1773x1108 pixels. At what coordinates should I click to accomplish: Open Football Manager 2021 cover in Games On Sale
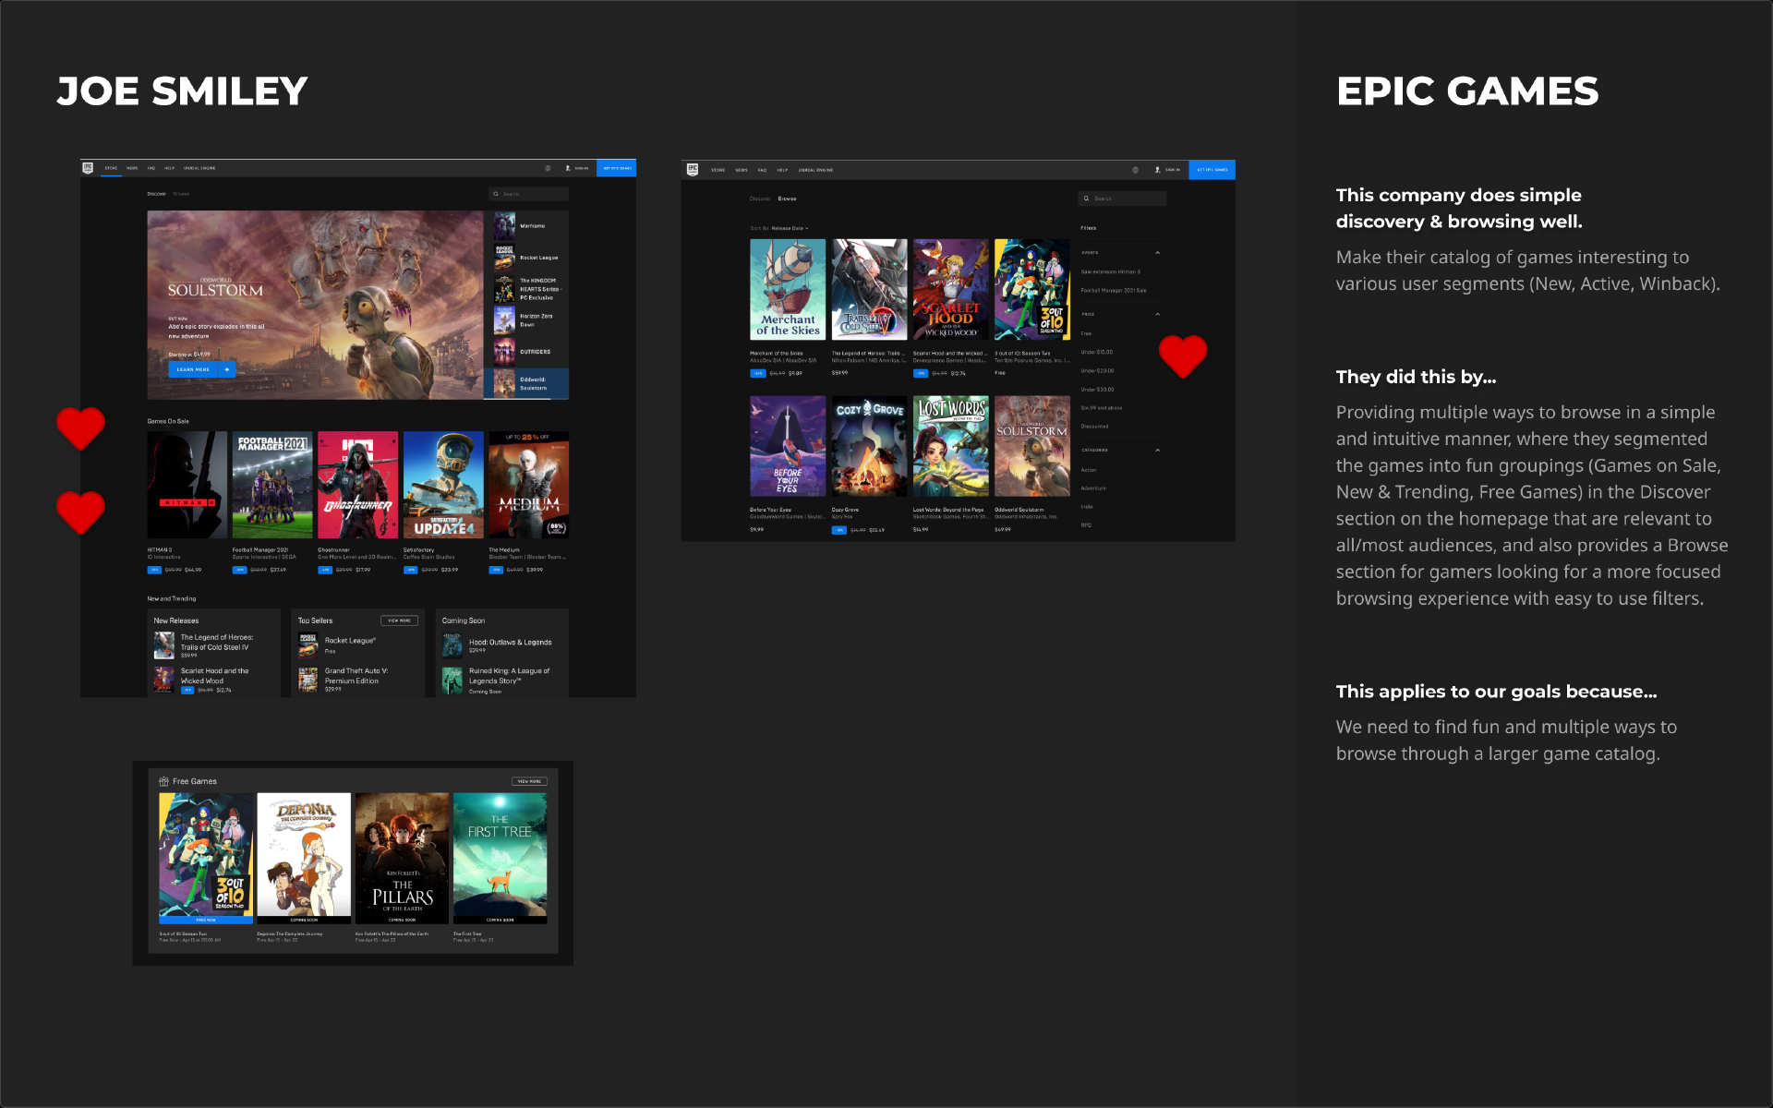[272, 485]
